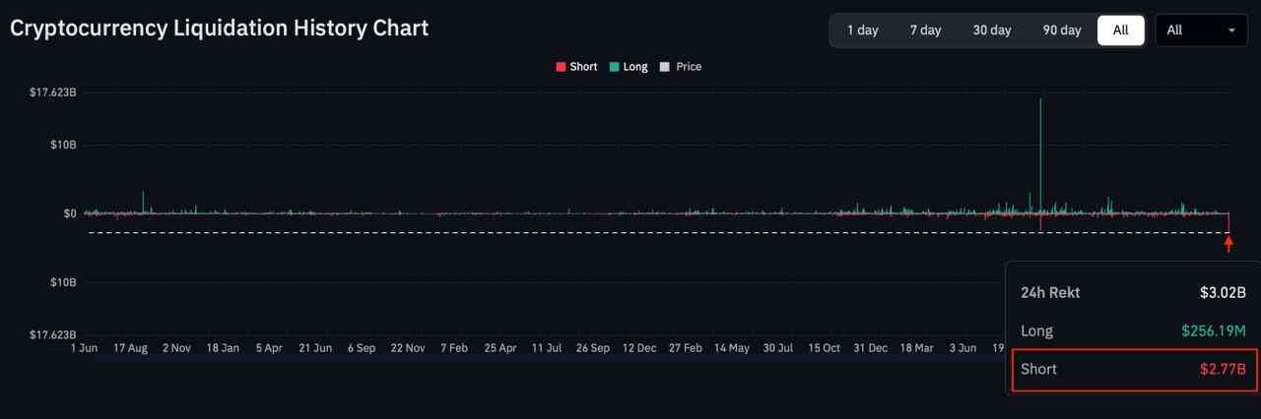Image resolution: width=1261 pixels, height=419 pixels.
Task: Toggle the Long legend series
Action: (629, 67)
